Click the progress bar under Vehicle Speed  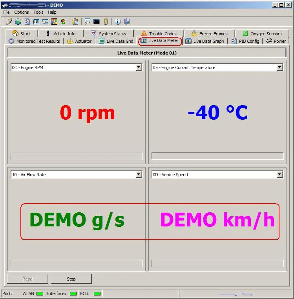pos(217,263)
